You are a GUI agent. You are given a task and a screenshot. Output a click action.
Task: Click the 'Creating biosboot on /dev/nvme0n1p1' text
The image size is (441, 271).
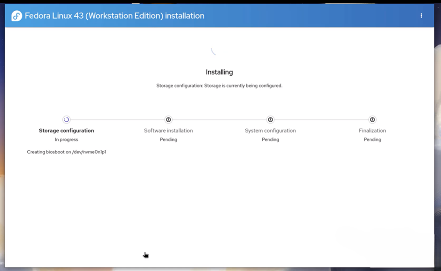(x=66, y=152)
